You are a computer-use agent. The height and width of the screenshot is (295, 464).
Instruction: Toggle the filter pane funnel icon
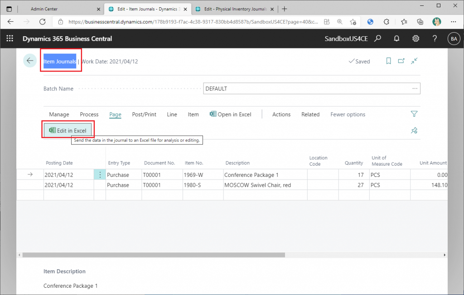point(414,114)
